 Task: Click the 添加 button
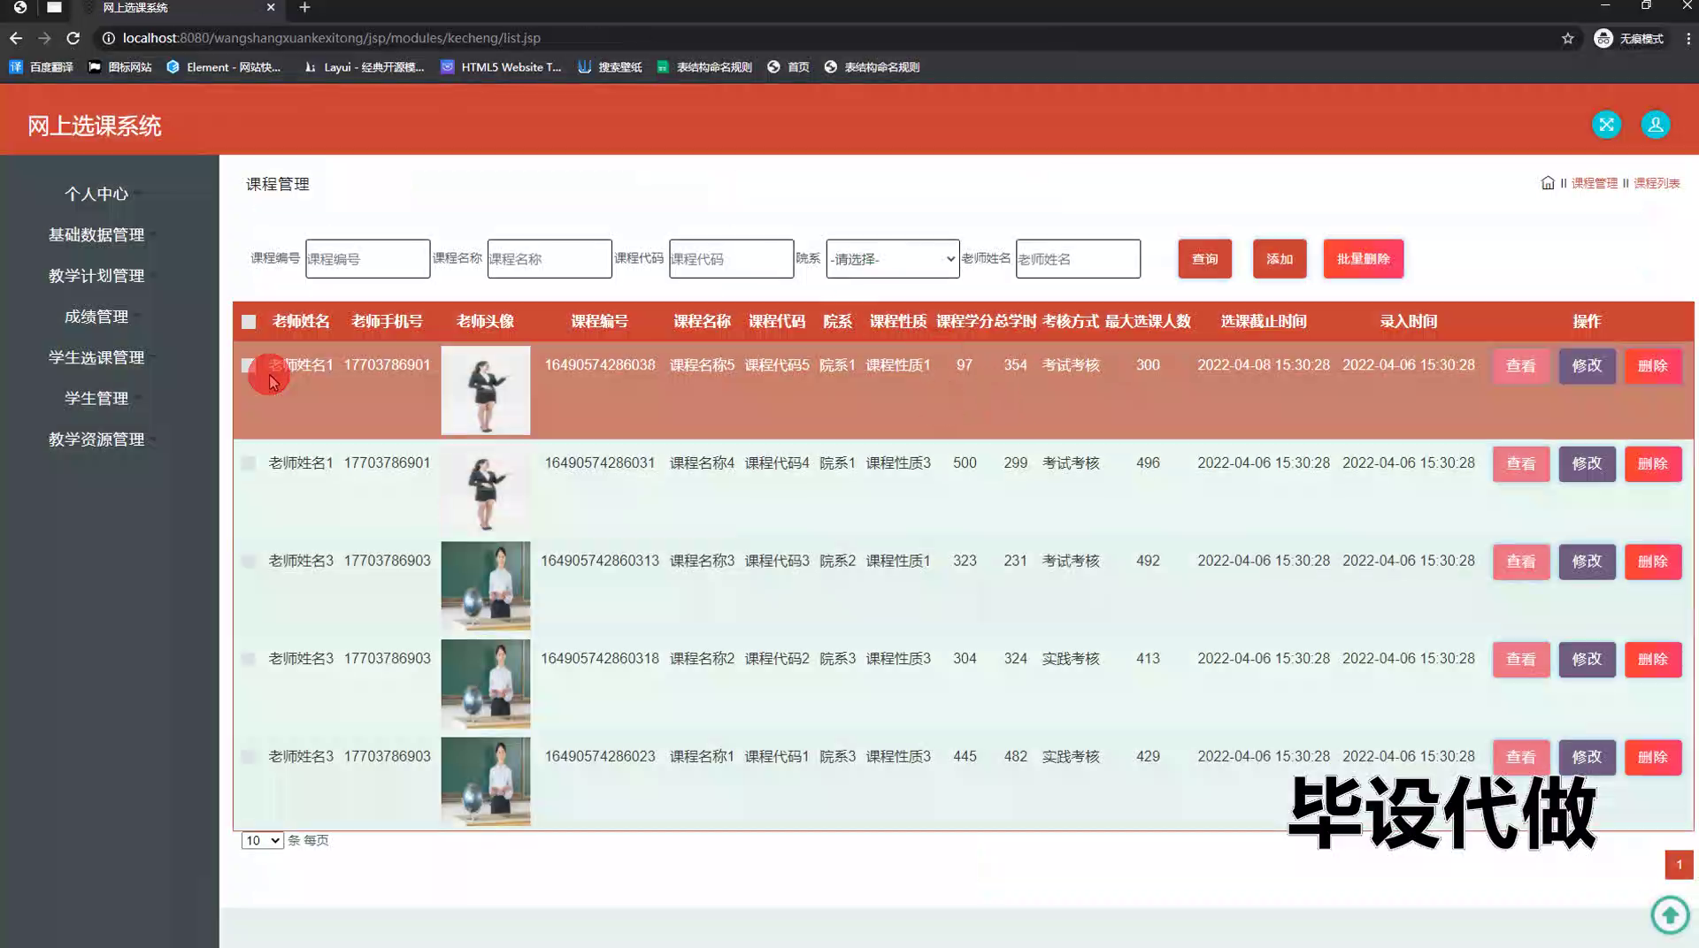click(x=1280, y=259)
